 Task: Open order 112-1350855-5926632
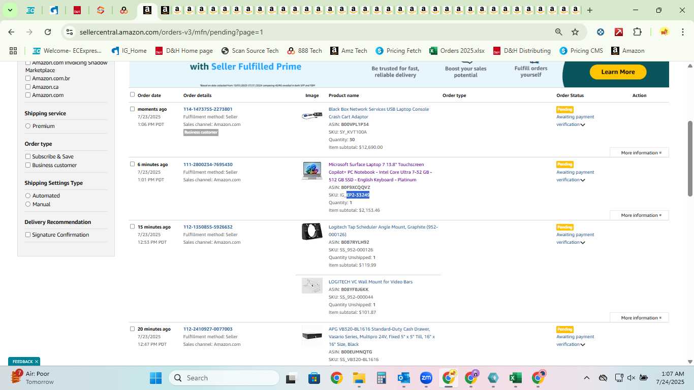click(208, 227)
